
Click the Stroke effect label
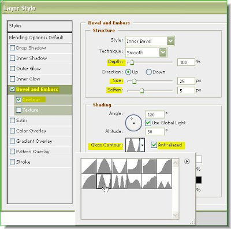pos(23,162)
